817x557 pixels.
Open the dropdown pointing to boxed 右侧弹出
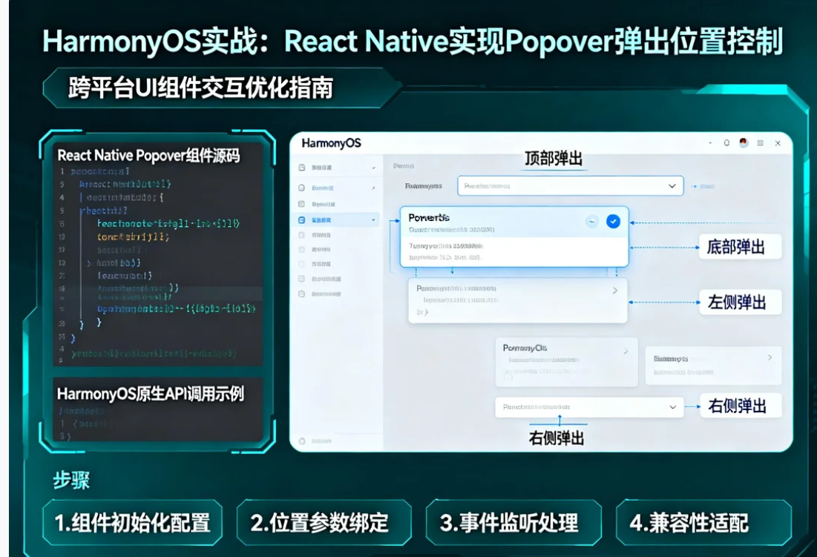click(588, 407)
